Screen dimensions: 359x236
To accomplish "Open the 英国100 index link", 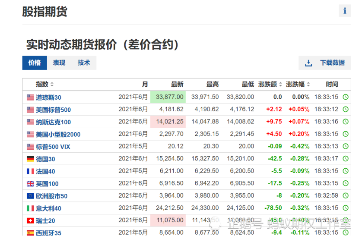I will pyautogui.click(x=47, y=184).
